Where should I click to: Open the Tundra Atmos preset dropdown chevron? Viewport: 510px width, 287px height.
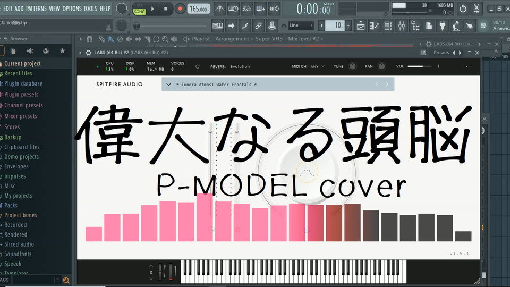tap(168, 85)
